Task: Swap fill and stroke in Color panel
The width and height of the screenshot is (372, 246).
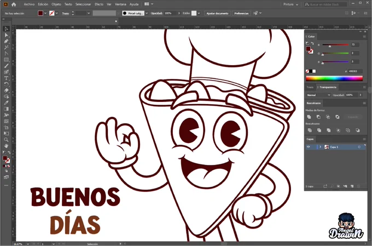Action: tap(312, 43)
